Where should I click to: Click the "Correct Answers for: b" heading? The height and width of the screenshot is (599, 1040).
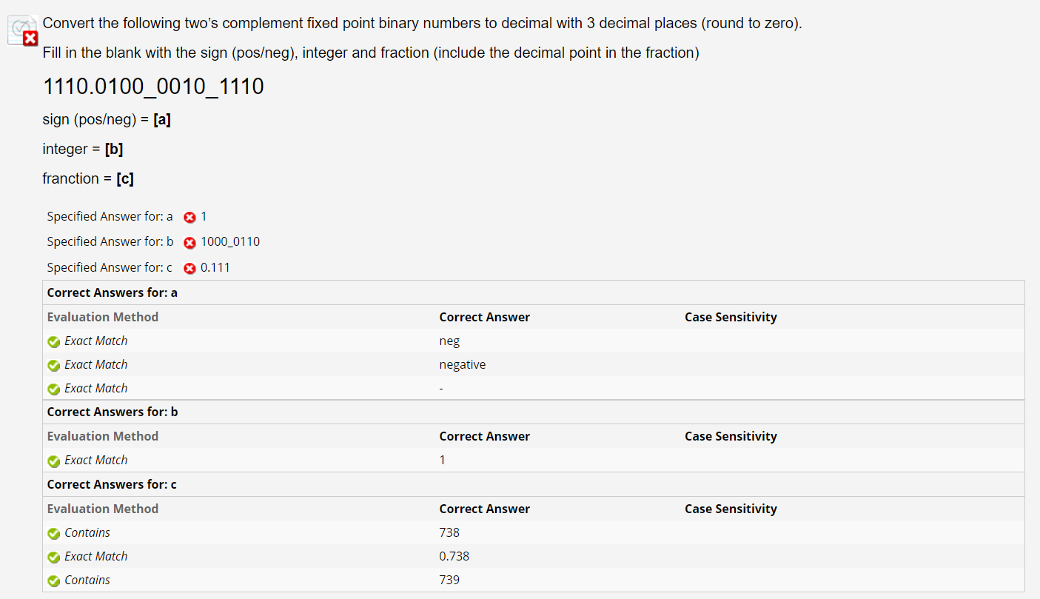pyautogui.click(x=113, y=412)
